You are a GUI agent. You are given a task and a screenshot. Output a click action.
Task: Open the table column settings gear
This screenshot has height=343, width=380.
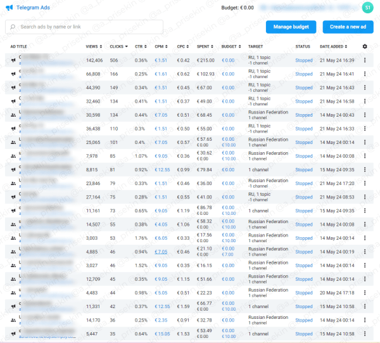click(364, 46)
